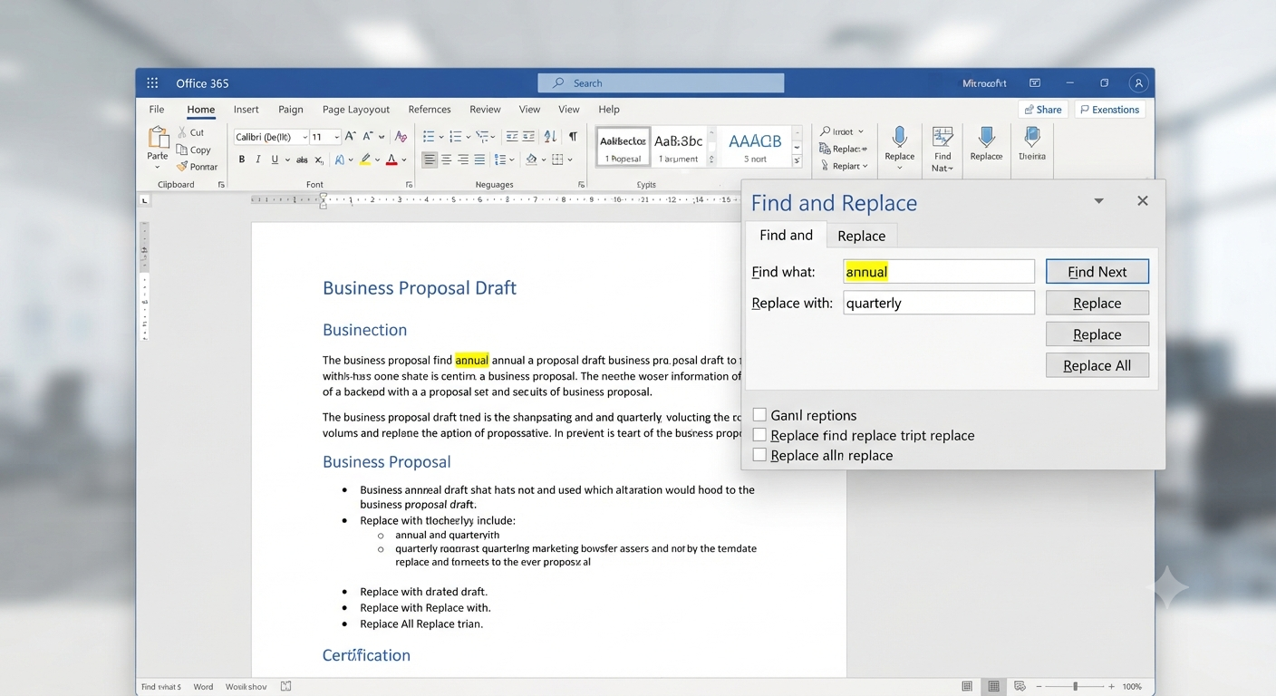Click the Paste clipboard icon
Screen dimensions: 1276x696
point(158,138)
